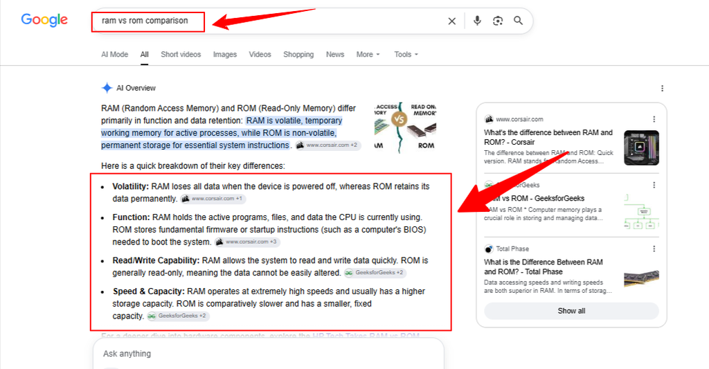Clear the search query with X
This screenshot has height=369, width=709.
tap(451, 21)
